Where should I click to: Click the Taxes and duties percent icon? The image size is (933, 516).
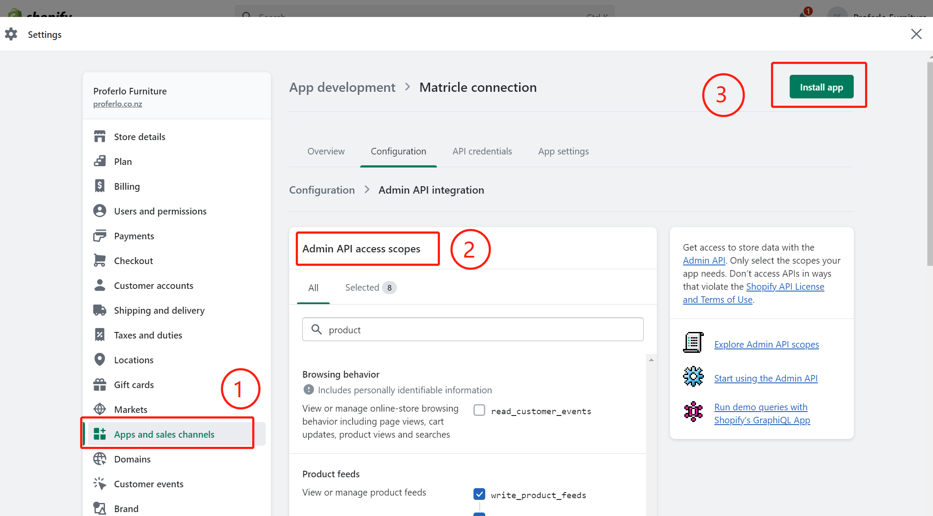100,335
